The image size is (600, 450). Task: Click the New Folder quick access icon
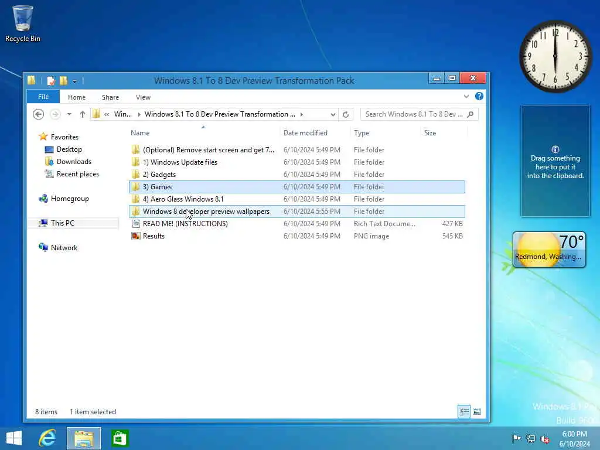[x=63, y=81]
